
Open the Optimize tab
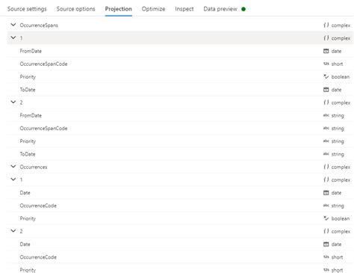coord(153,9)
